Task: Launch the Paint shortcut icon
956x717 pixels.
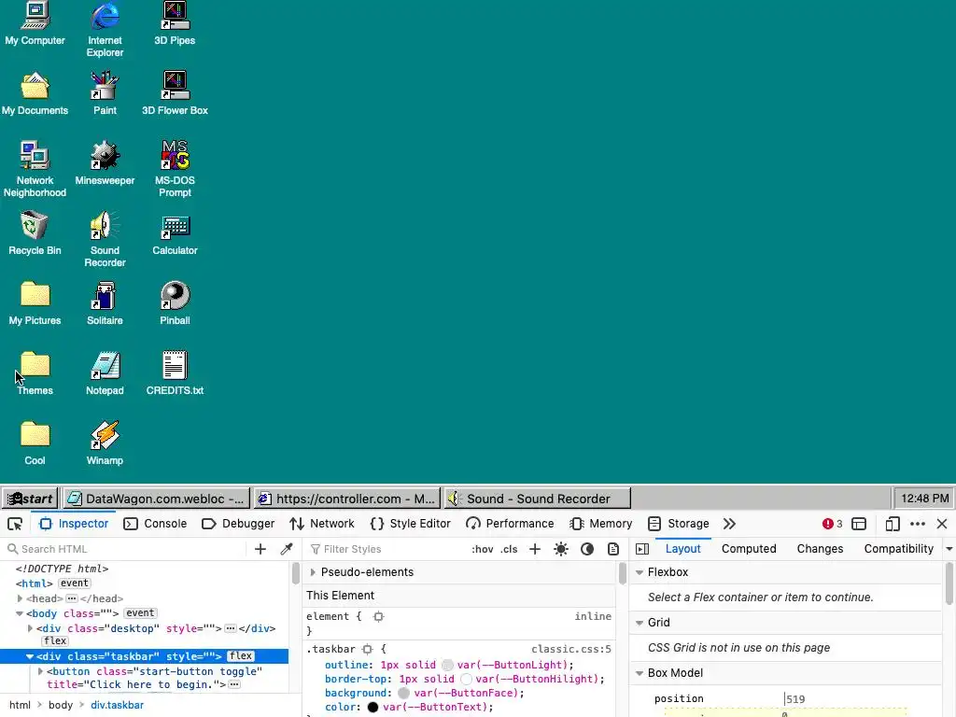Action: point(105,93)
